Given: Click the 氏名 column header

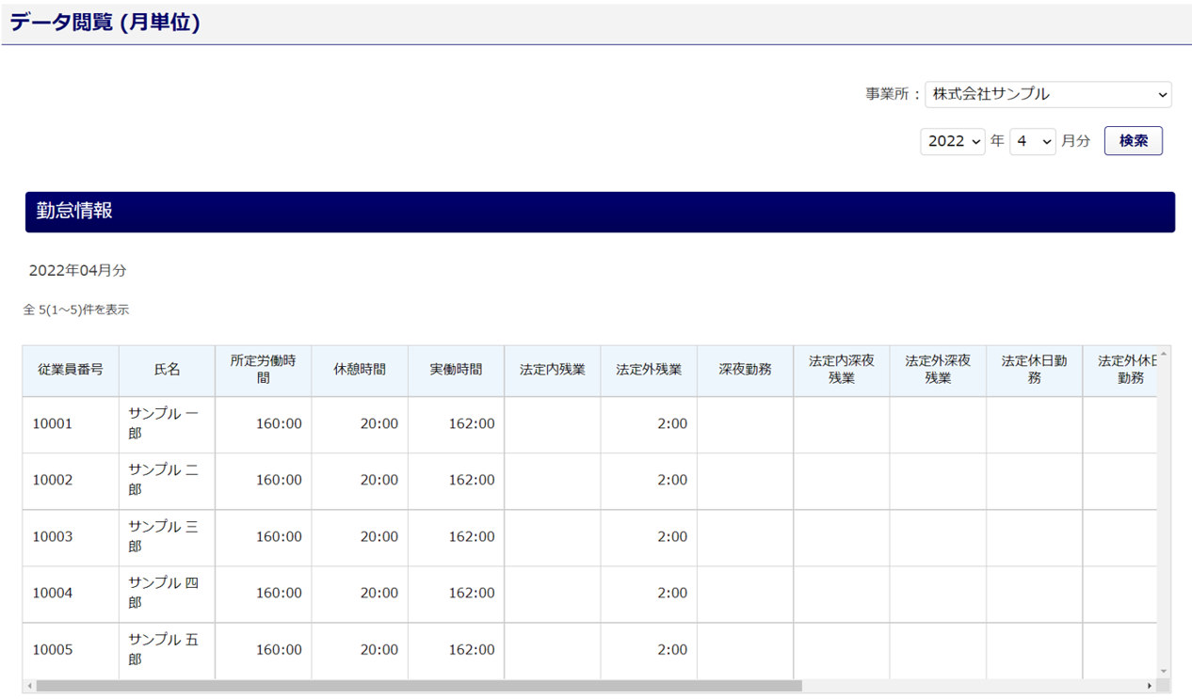Looking at the screenshot, I should coord(167,370).
